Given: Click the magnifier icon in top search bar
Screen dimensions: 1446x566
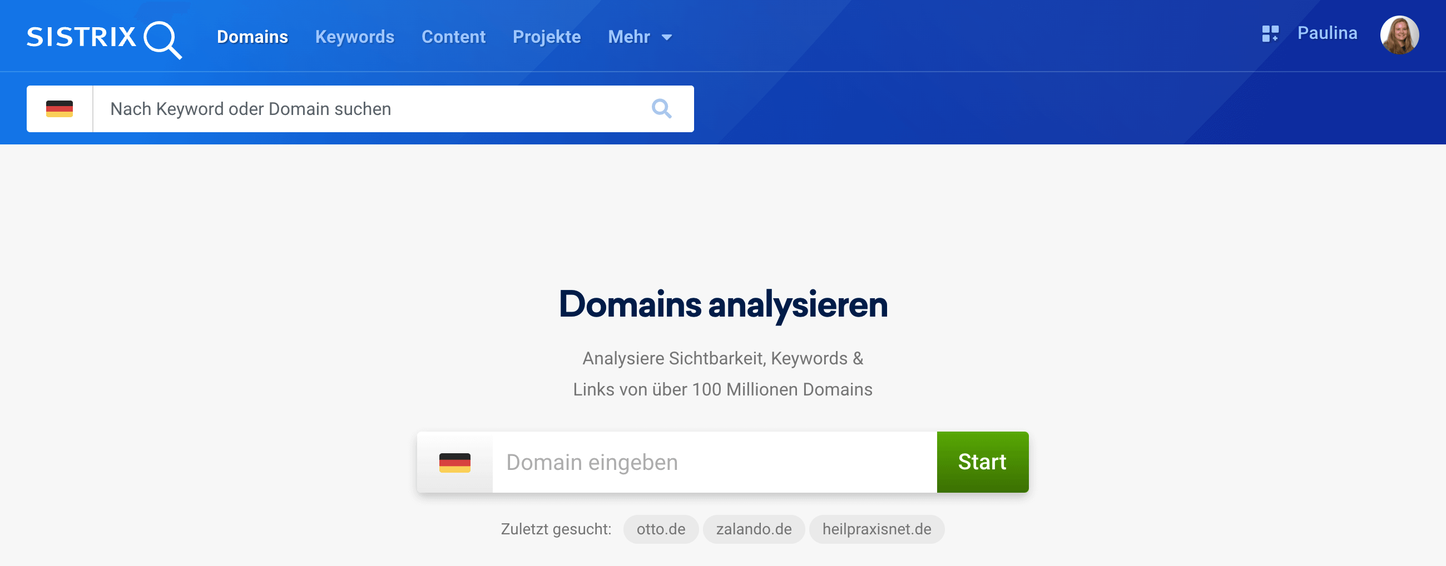Looking at the screenshot, I should 661,109.
